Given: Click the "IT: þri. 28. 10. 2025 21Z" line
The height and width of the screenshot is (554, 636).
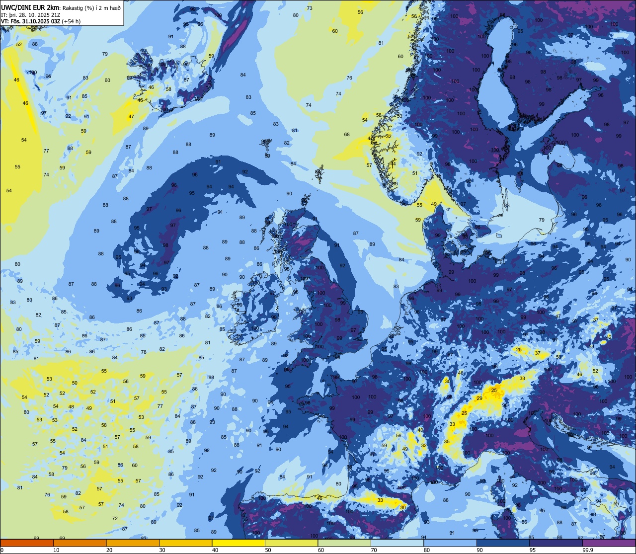Looking at the screenshot, I should coord(31,14).
